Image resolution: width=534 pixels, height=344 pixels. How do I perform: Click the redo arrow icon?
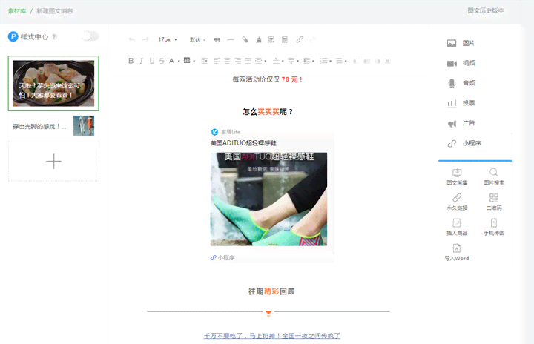tap(145, 40)
